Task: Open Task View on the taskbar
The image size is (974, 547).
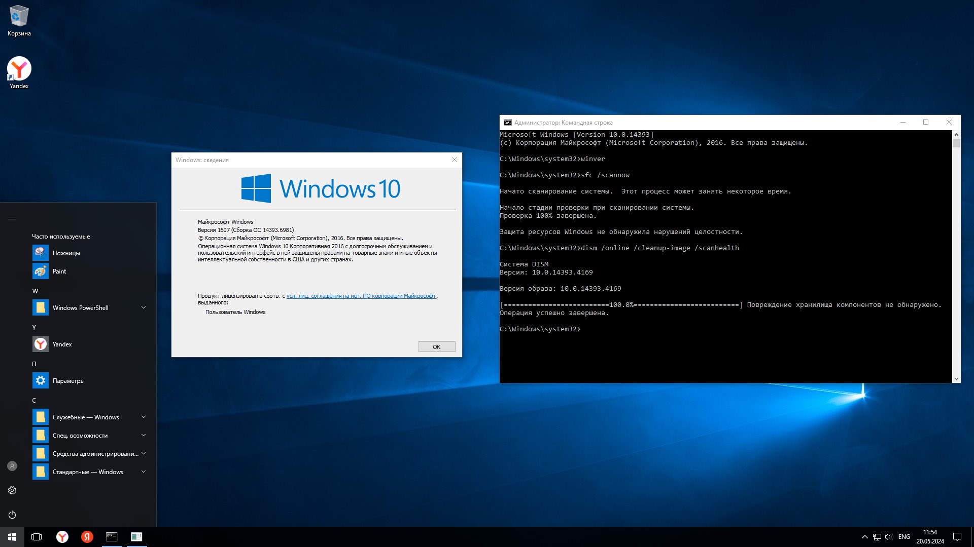Action: click(37, 536)
